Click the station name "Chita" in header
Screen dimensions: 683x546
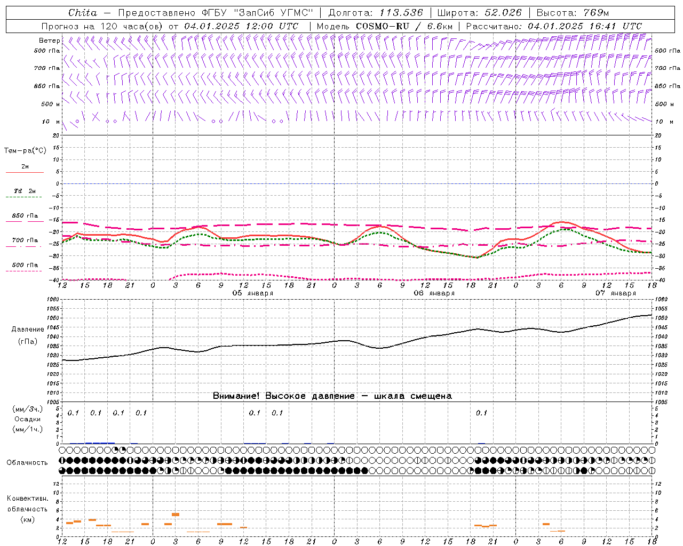point(83,13)
